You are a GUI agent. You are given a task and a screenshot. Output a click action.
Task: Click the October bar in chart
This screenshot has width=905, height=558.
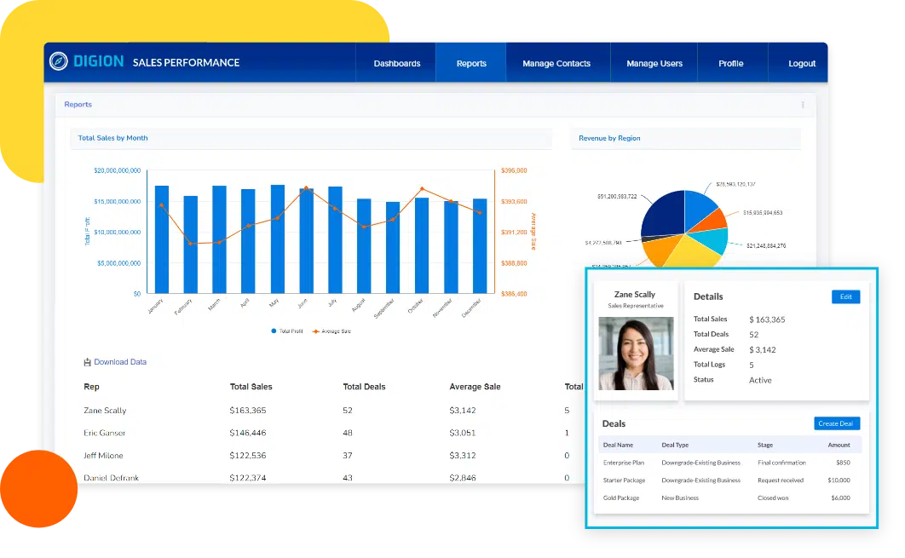point(422,245)
